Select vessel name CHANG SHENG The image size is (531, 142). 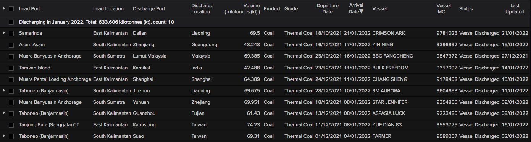click(x=390, y=79)
